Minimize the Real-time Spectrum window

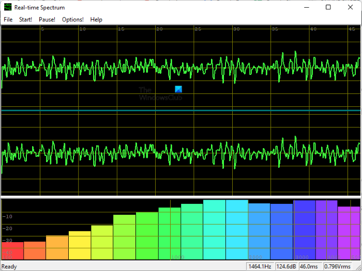306,7
